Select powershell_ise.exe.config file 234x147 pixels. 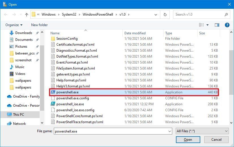(75, 110)
